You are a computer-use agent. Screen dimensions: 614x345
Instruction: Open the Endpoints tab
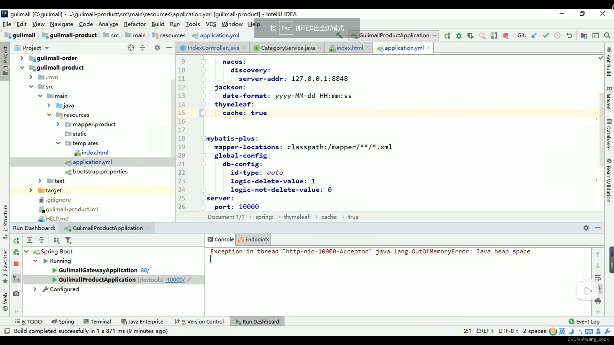tap(254, 239)
